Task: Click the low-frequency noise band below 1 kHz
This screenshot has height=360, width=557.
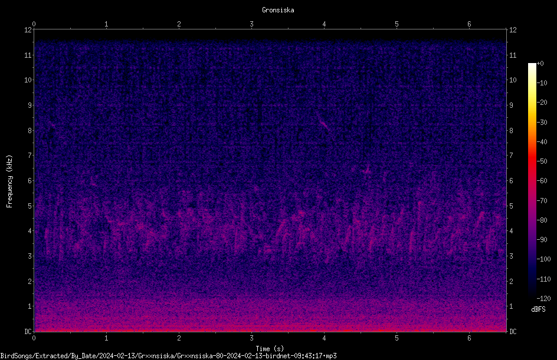Action: coord(270,317)
